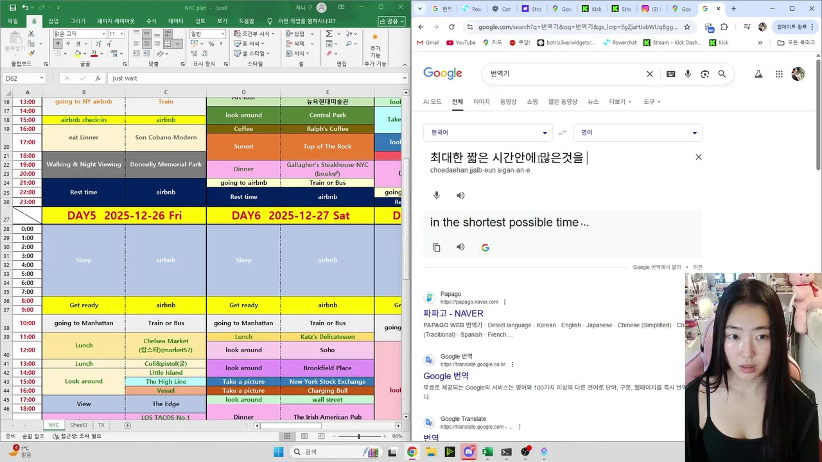Viewport: 822px width, 462px height.
Task: Clear the Google search box
Action: click(650, 74)
